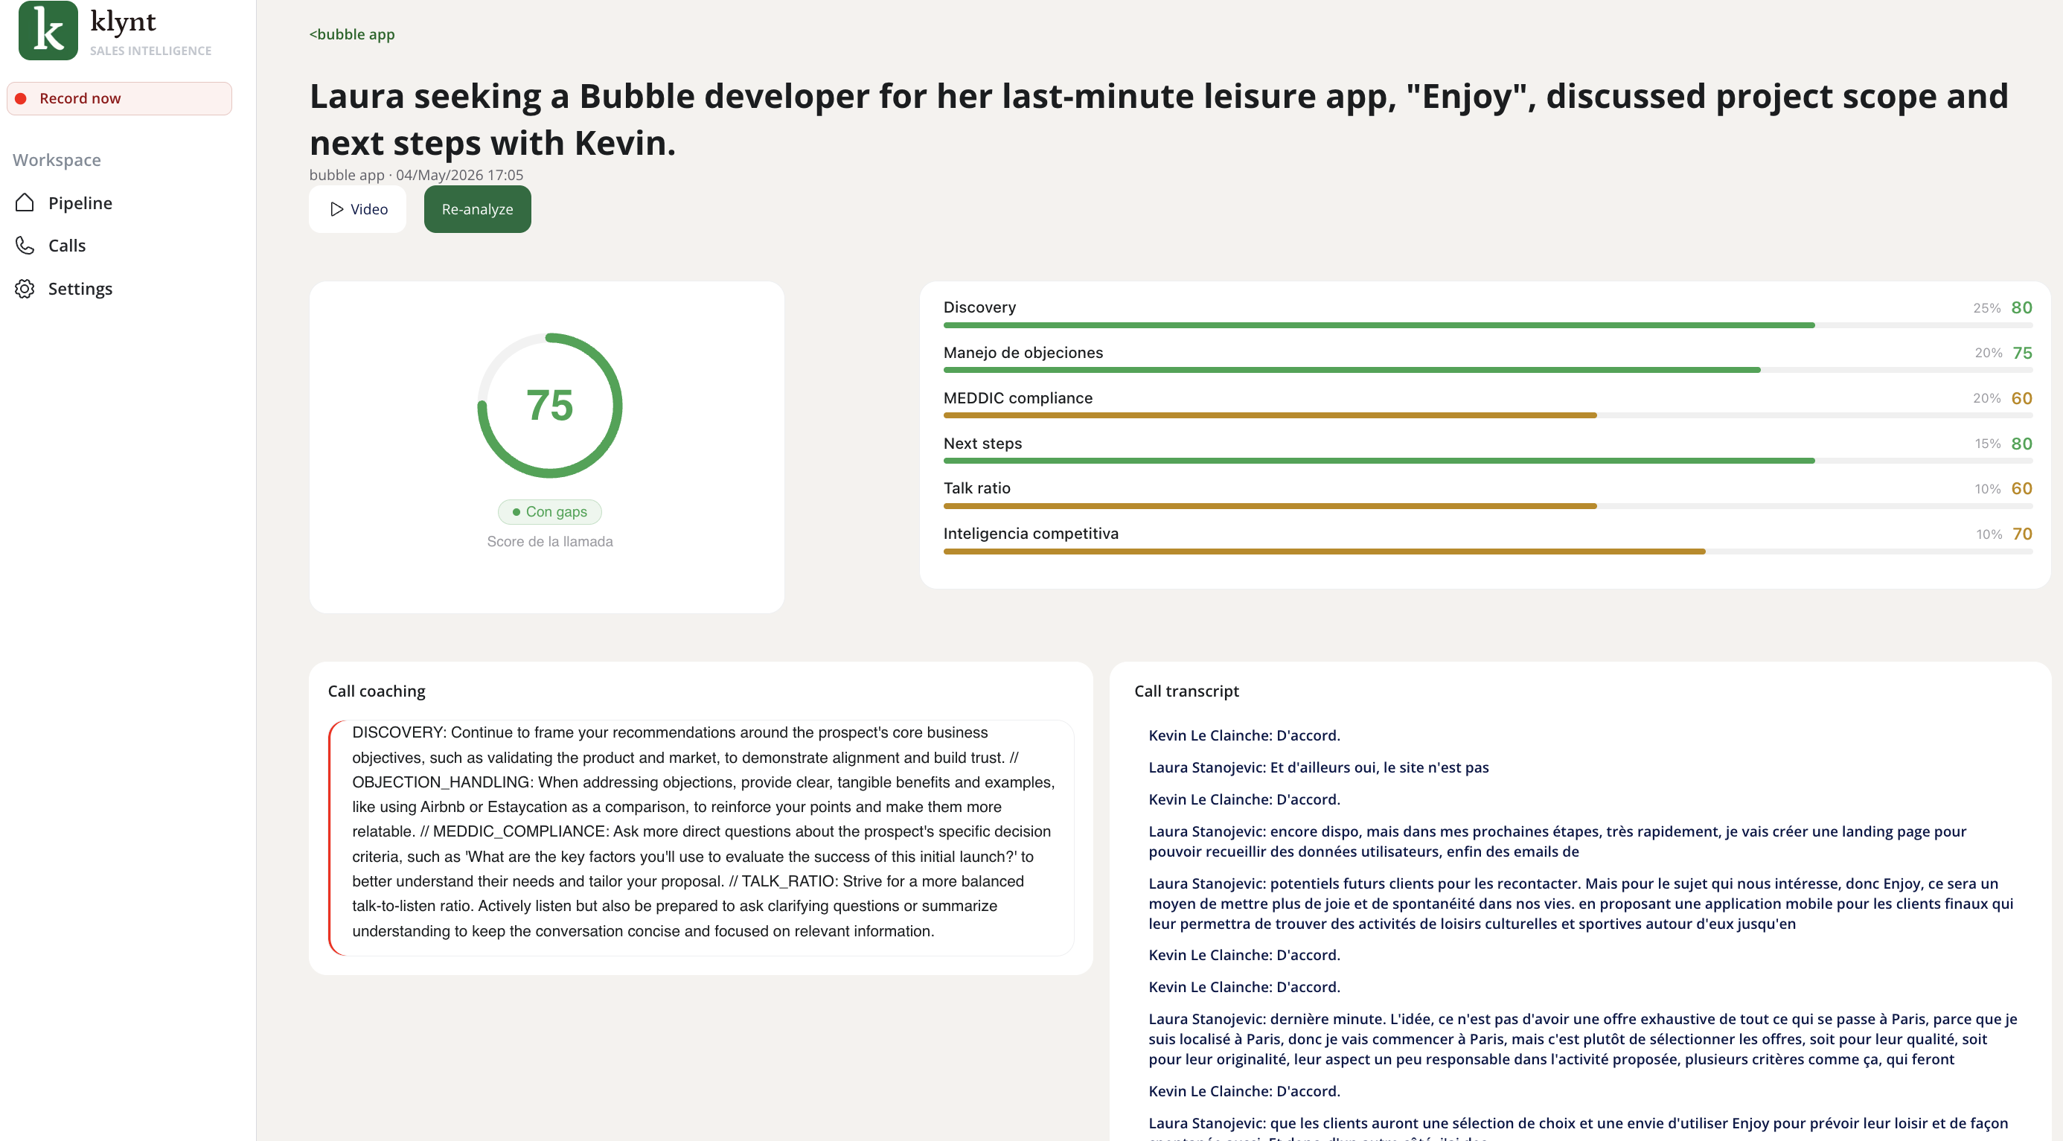Click the Settings gear icon
2063x1141 pixels.
coord(25,288)
